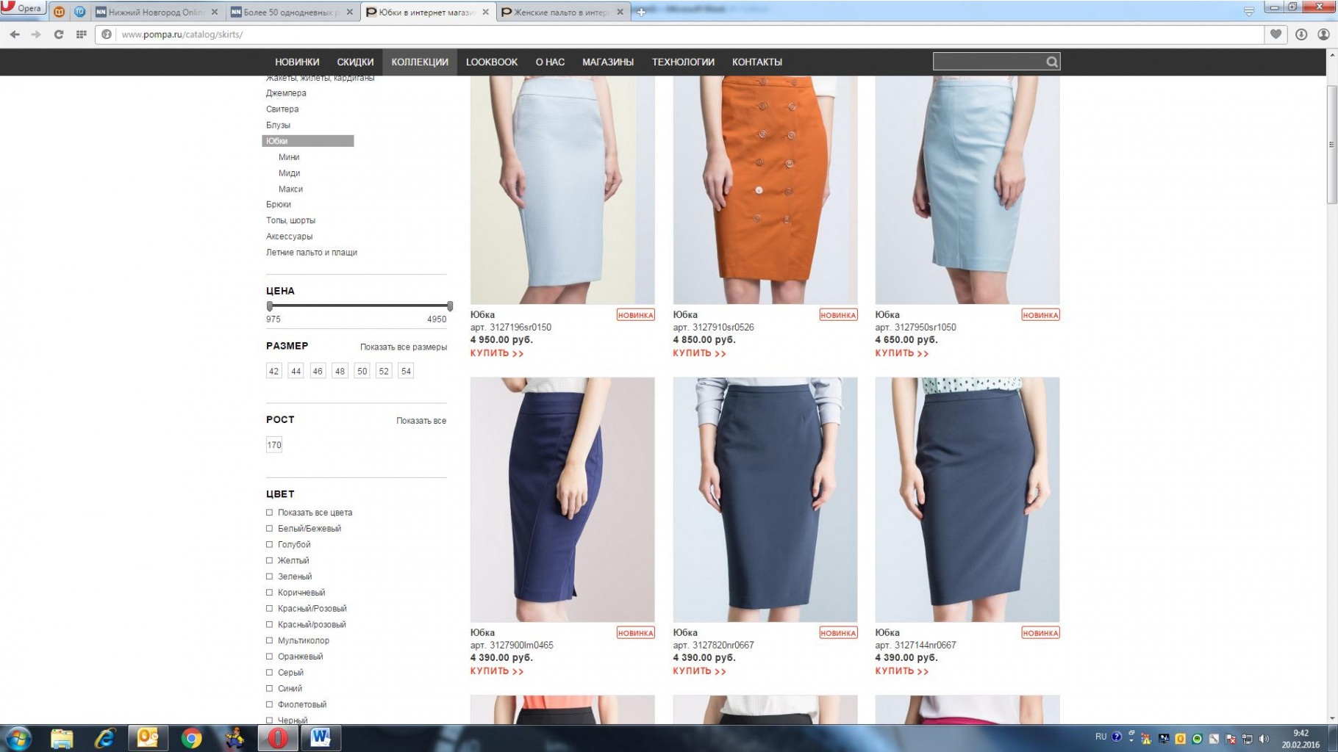
Task: Open new tab with plus button
Action: click(x=641, y=12)
